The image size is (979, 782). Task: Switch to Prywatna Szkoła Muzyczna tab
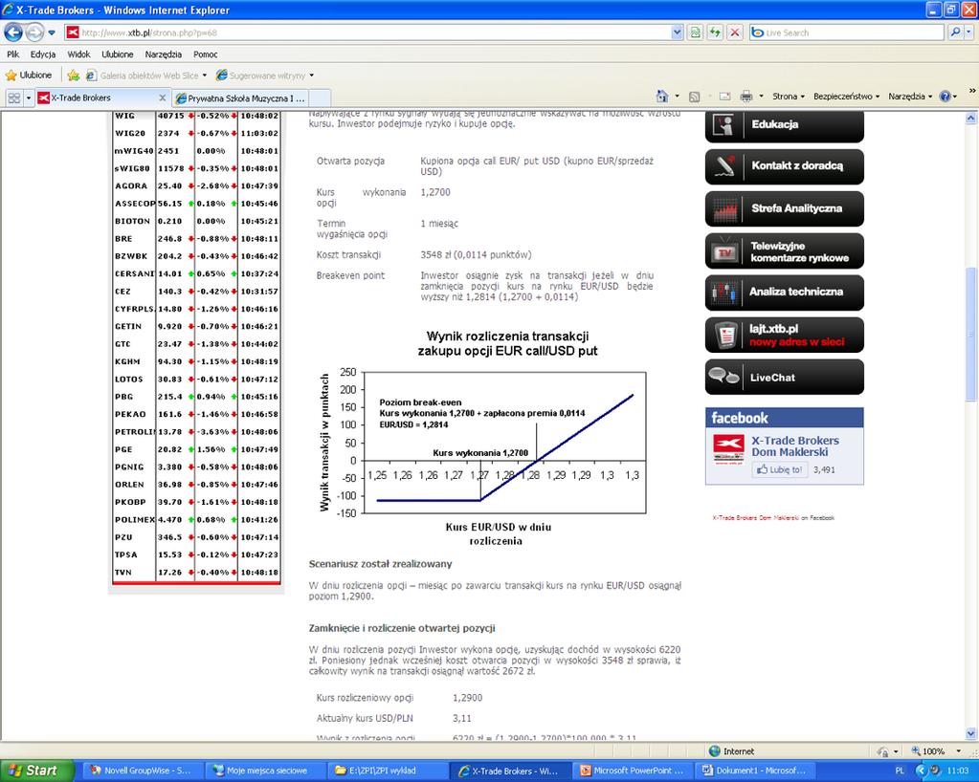coord(241,98)
